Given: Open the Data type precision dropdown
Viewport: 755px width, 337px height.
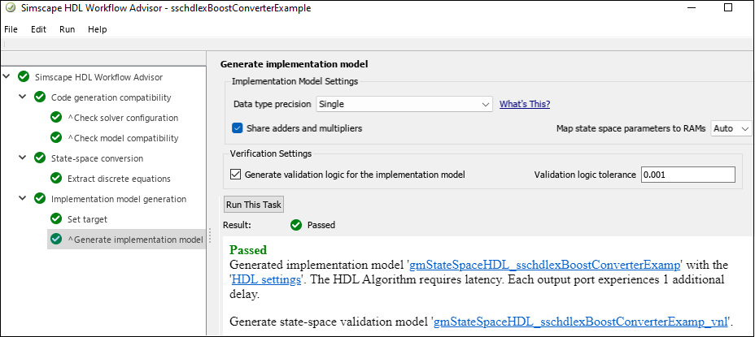Looking at the screenshot, I should (x=404, y=104).
